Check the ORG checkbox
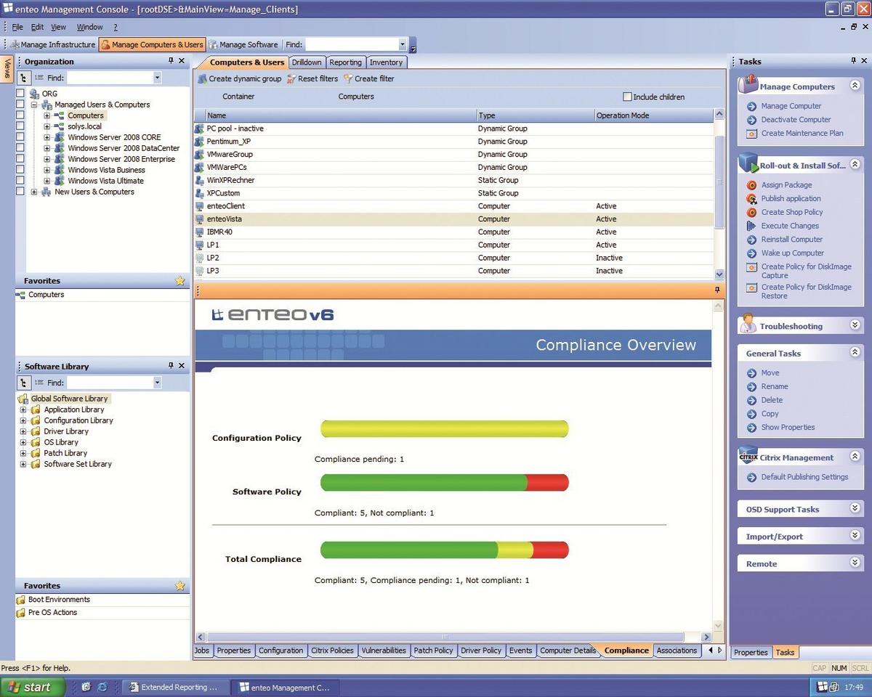The height and width of the screenshot is (697, 872). [x=20, y=94]
